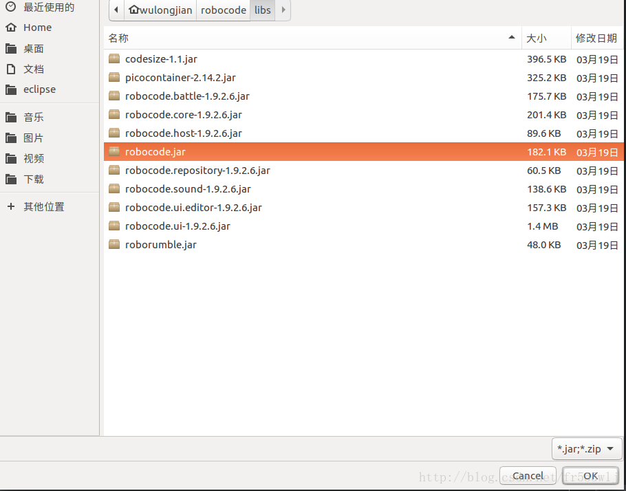Select the file name robocode.ui.editor-1.9.2.6.jar
626x491 pixels.
tap(193, 208)
